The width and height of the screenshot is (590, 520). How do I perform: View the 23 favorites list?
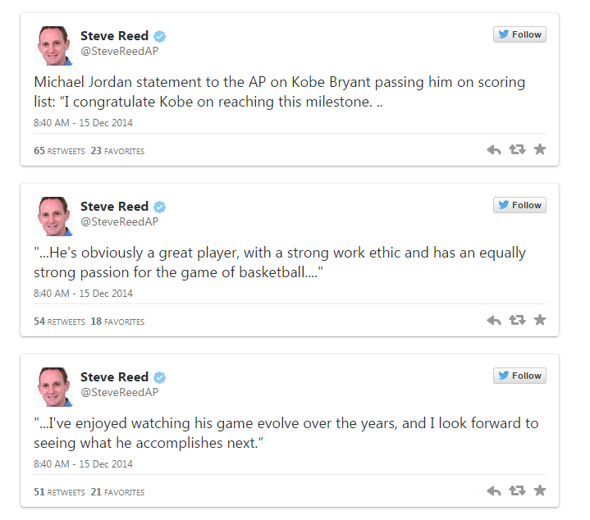click(x=117, y=151)
